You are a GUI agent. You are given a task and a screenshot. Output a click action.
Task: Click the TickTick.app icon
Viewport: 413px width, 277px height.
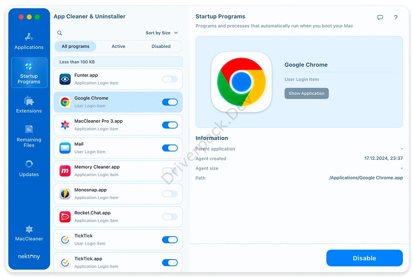coord(65,263)
